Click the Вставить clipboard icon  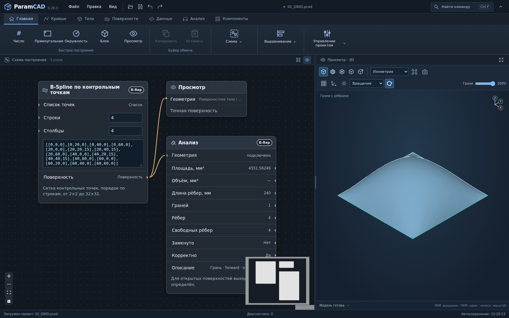195,33
